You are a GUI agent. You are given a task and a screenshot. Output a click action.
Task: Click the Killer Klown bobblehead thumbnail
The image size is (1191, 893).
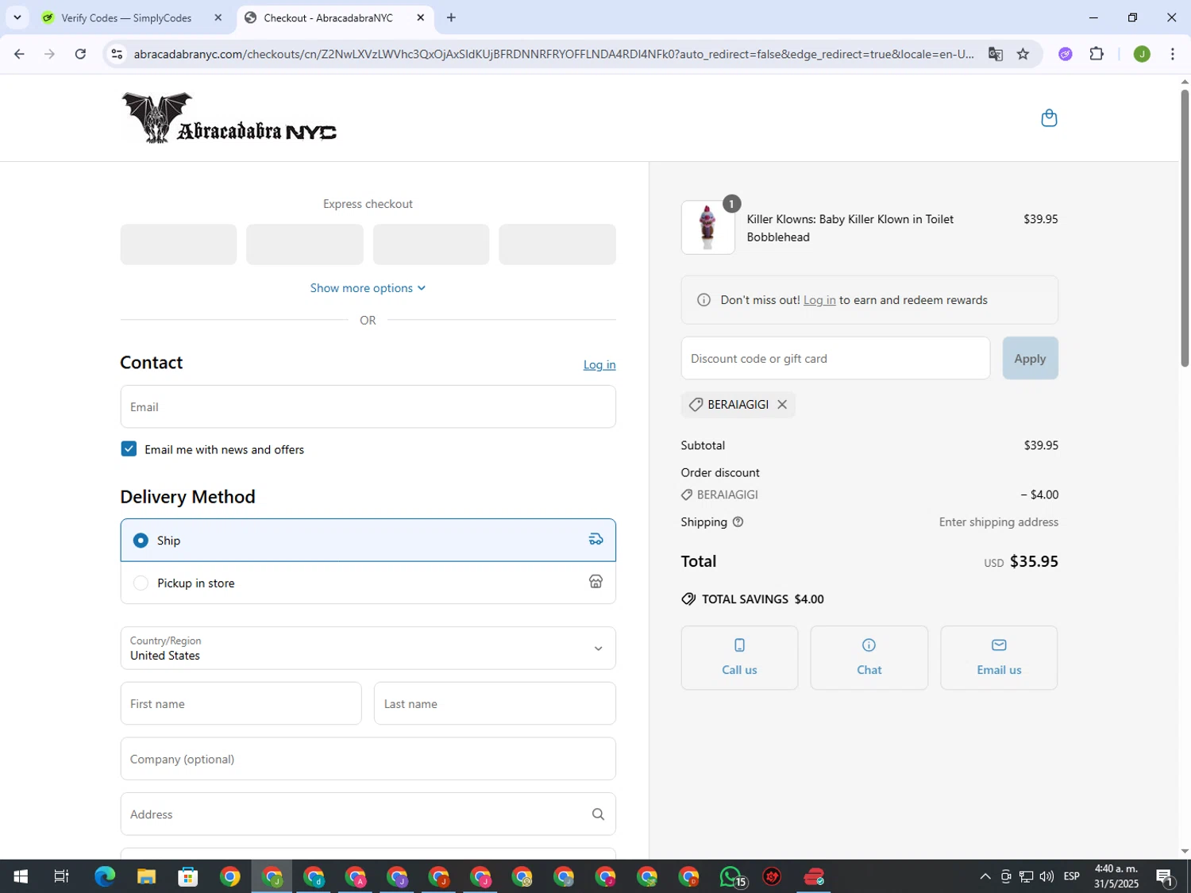(707, 228)
